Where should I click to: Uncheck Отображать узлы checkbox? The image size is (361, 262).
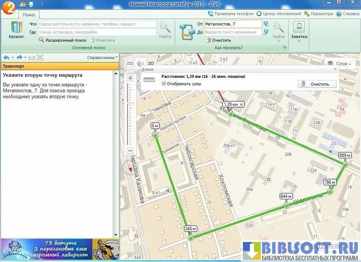tap(164, 84)
